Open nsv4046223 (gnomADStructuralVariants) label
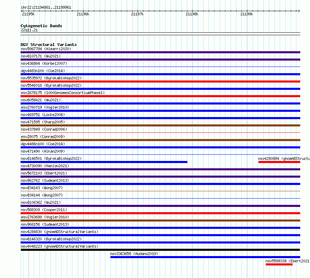The width and height of the screenshot is (310, 278). [x=60, y=246]
